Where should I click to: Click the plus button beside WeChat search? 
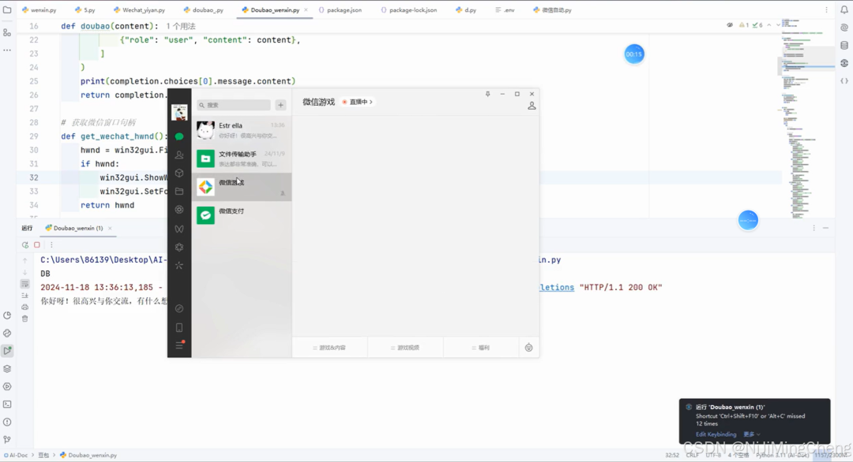click(x=280, y=105)
